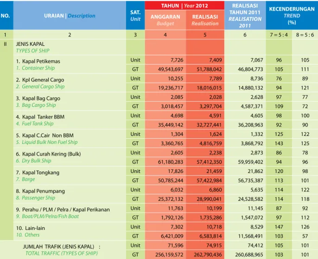Select the 2011 value "4,605"

click(257, 116)
